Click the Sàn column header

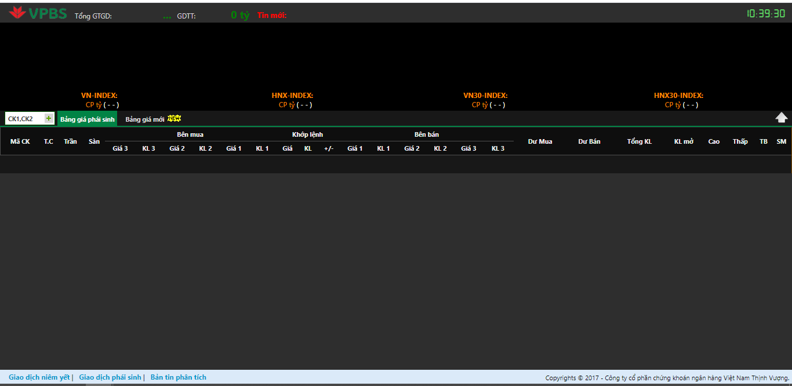(94, 141)
